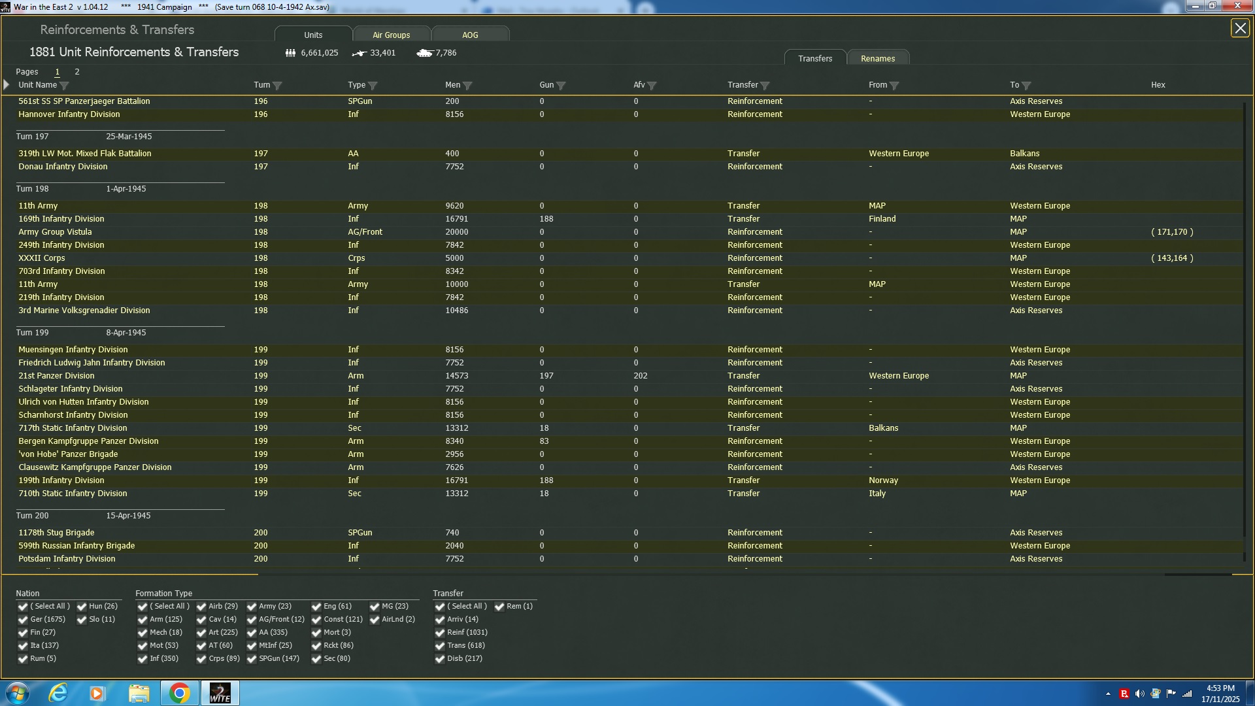
Task: Open Google Chrome from taskbar
Action: pyautogui.click(x=179, y=693)
